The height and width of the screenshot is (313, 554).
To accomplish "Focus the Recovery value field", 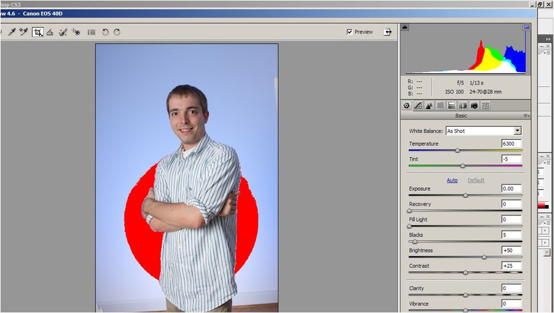I will [x=511, y=204].
